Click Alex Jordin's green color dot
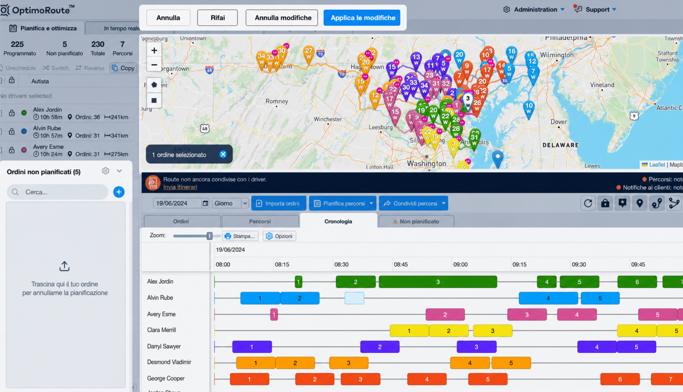The image size is (683, 392). [x=24, y=113]
